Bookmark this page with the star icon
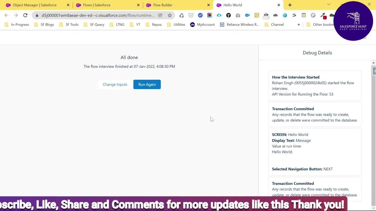 coord(170,15)
